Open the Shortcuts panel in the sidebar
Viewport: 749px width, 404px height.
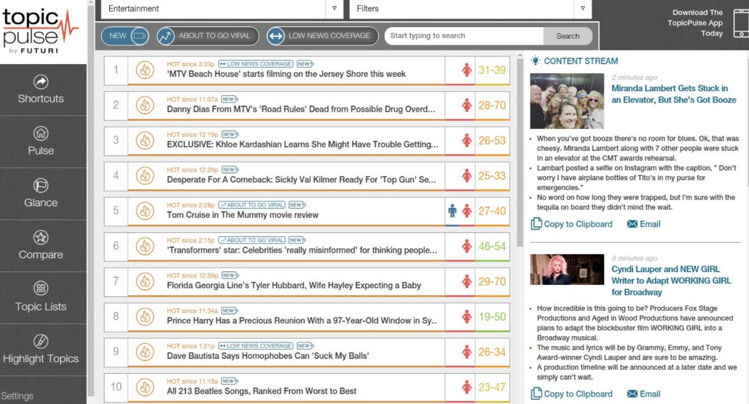tap(41, 90)
